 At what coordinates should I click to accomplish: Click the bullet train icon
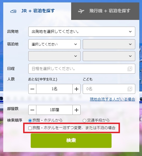(13, 11)
